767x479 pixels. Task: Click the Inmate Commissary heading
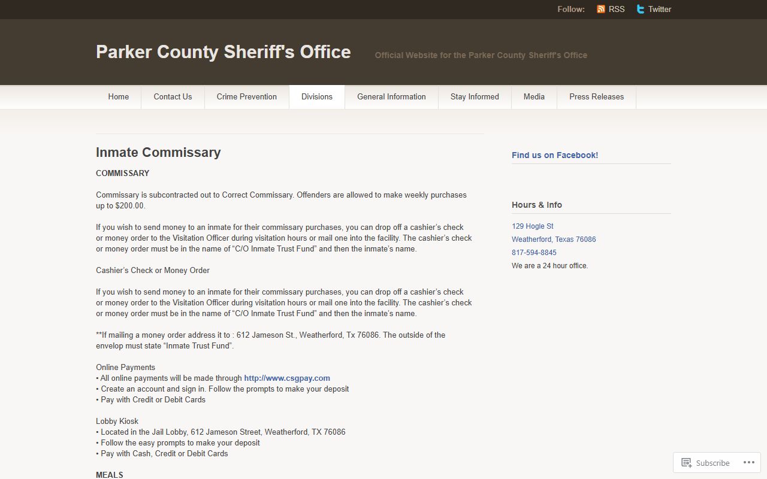coord(158,152)
